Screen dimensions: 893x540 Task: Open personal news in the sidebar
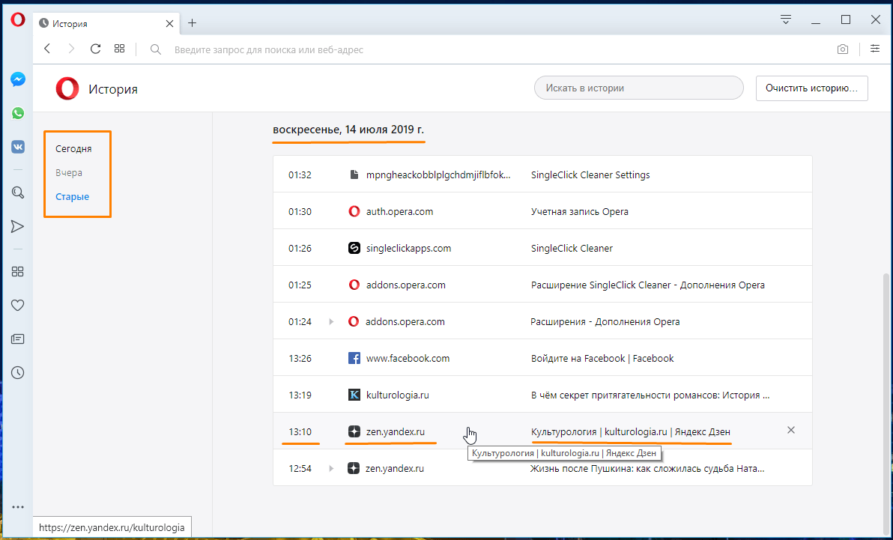click(x=18, y=339)
